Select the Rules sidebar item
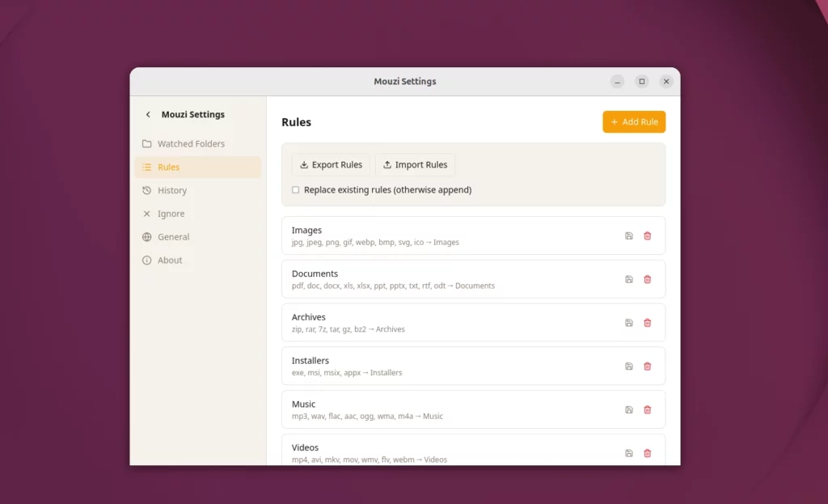The image size is (828, 504). coord(198,167)
